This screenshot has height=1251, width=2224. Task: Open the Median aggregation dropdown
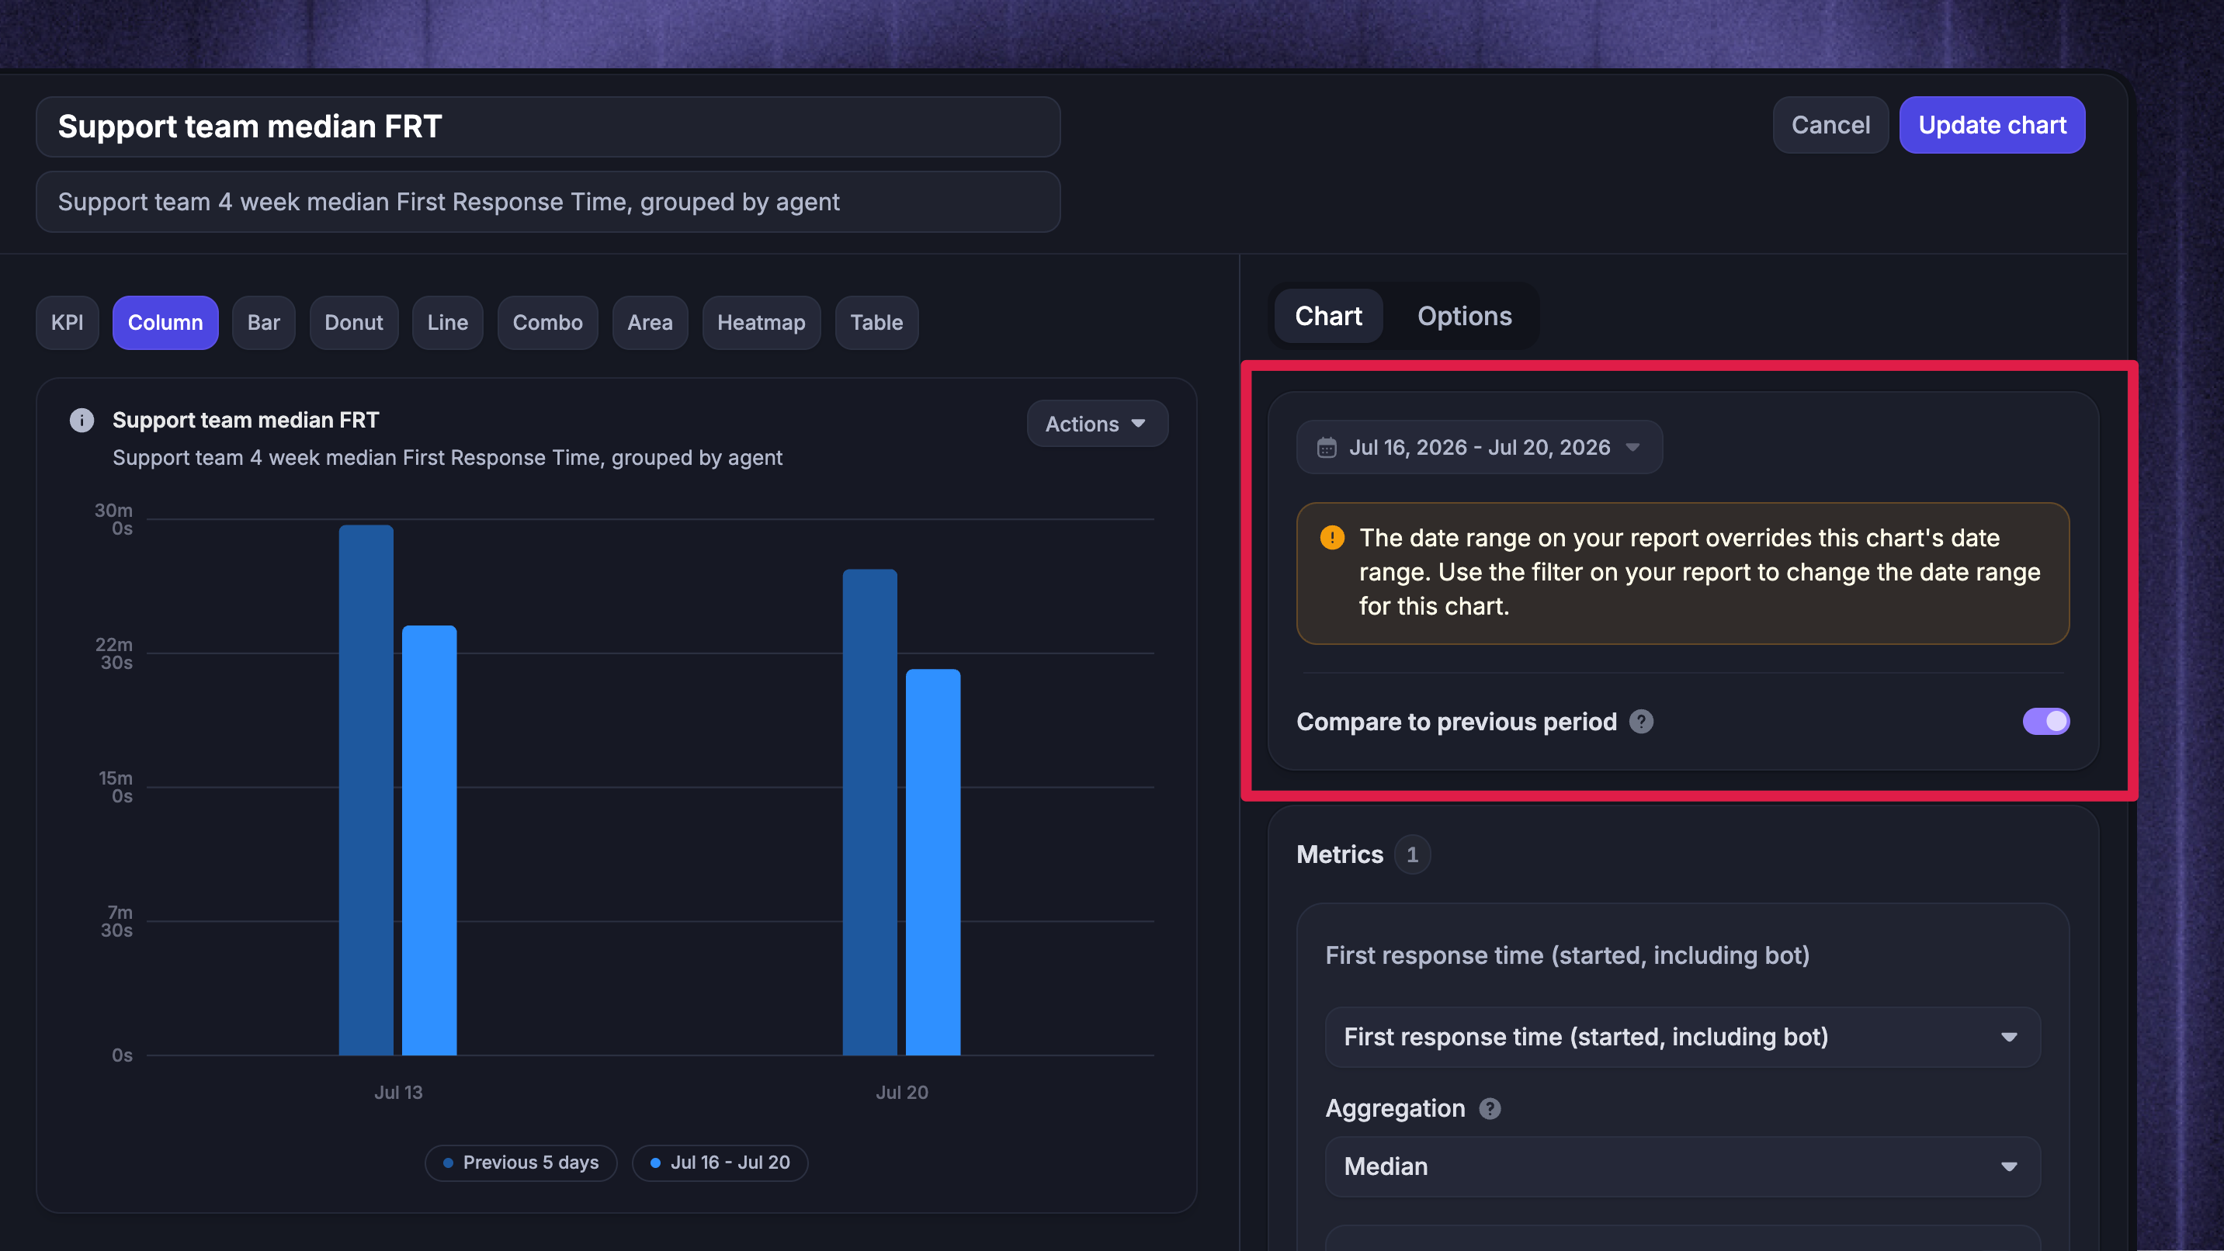pos(1683,1166)
